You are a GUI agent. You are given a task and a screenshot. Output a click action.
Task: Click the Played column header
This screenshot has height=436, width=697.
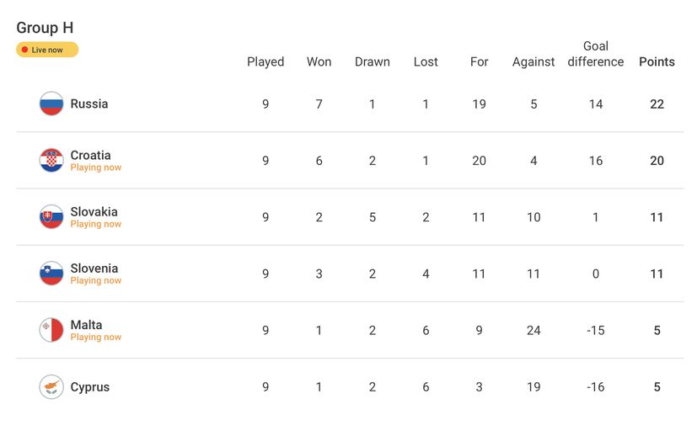pos(265,61)
